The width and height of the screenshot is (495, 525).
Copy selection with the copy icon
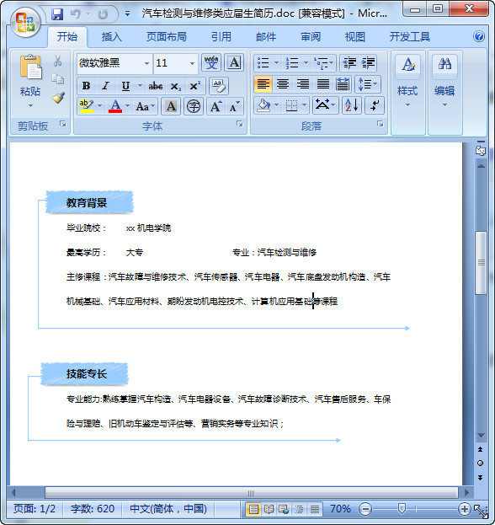click(x=57, y=79)
